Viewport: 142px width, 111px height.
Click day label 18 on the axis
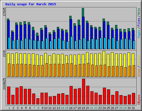(79, 108)
